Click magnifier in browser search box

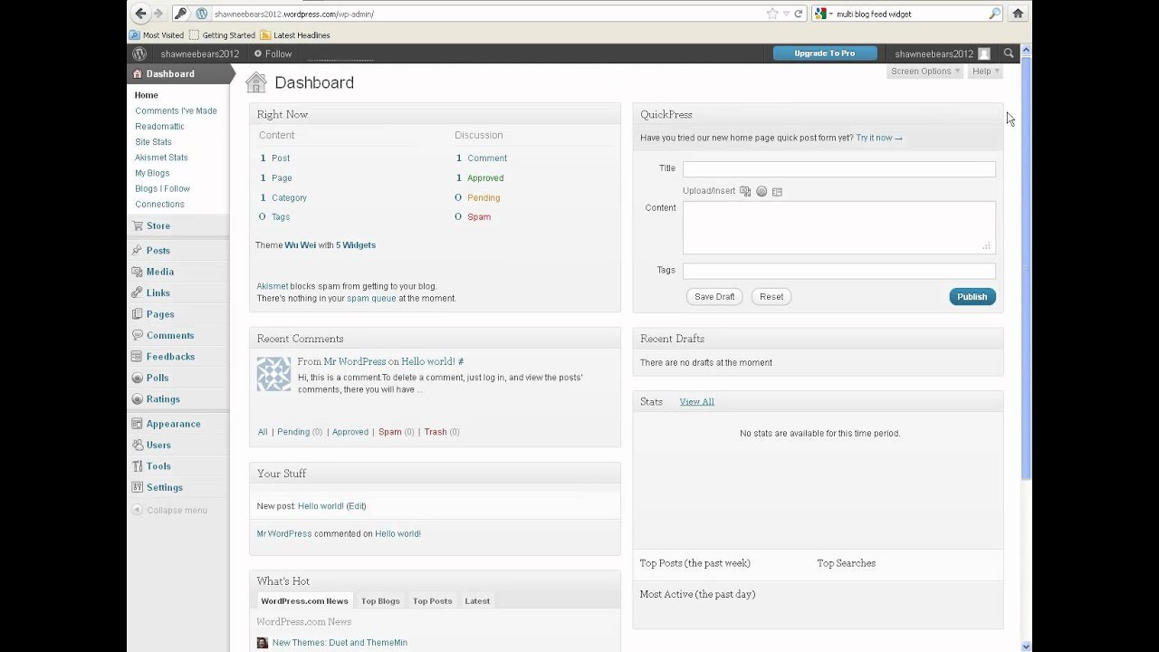coord(994,14)
